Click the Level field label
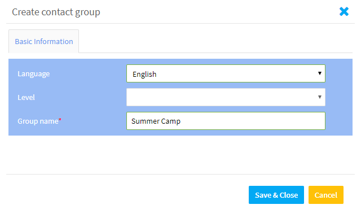Viewport: 361px width, 209px height. [x=26, y=98]
